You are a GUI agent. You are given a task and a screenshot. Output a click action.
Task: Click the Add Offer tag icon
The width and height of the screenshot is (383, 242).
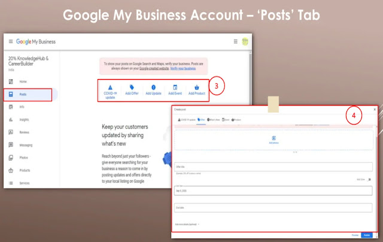pyautogui.click(x=132, y=87)
